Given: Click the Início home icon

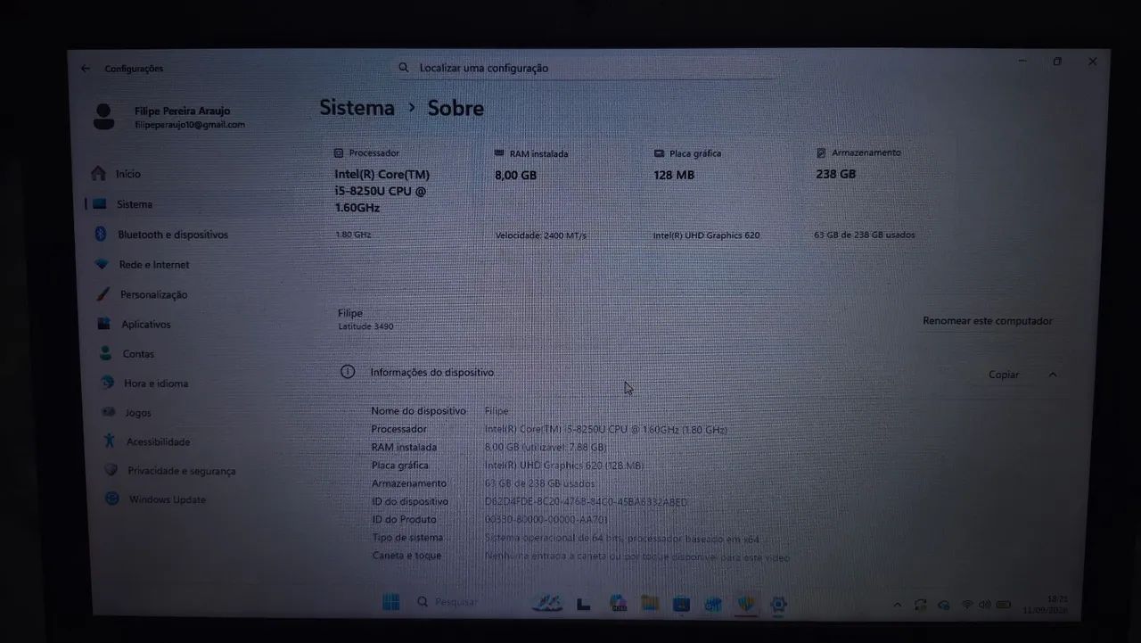Looking at the screenshot, I should (99, 173).
